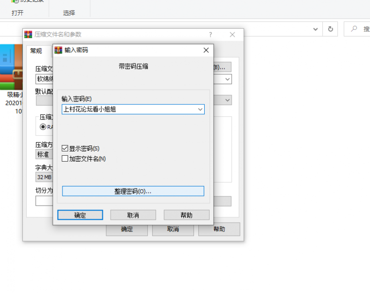The image size is (370, 293).
Task: Open the 默认配置 dropdown arrow on the right
Action: 227,100
